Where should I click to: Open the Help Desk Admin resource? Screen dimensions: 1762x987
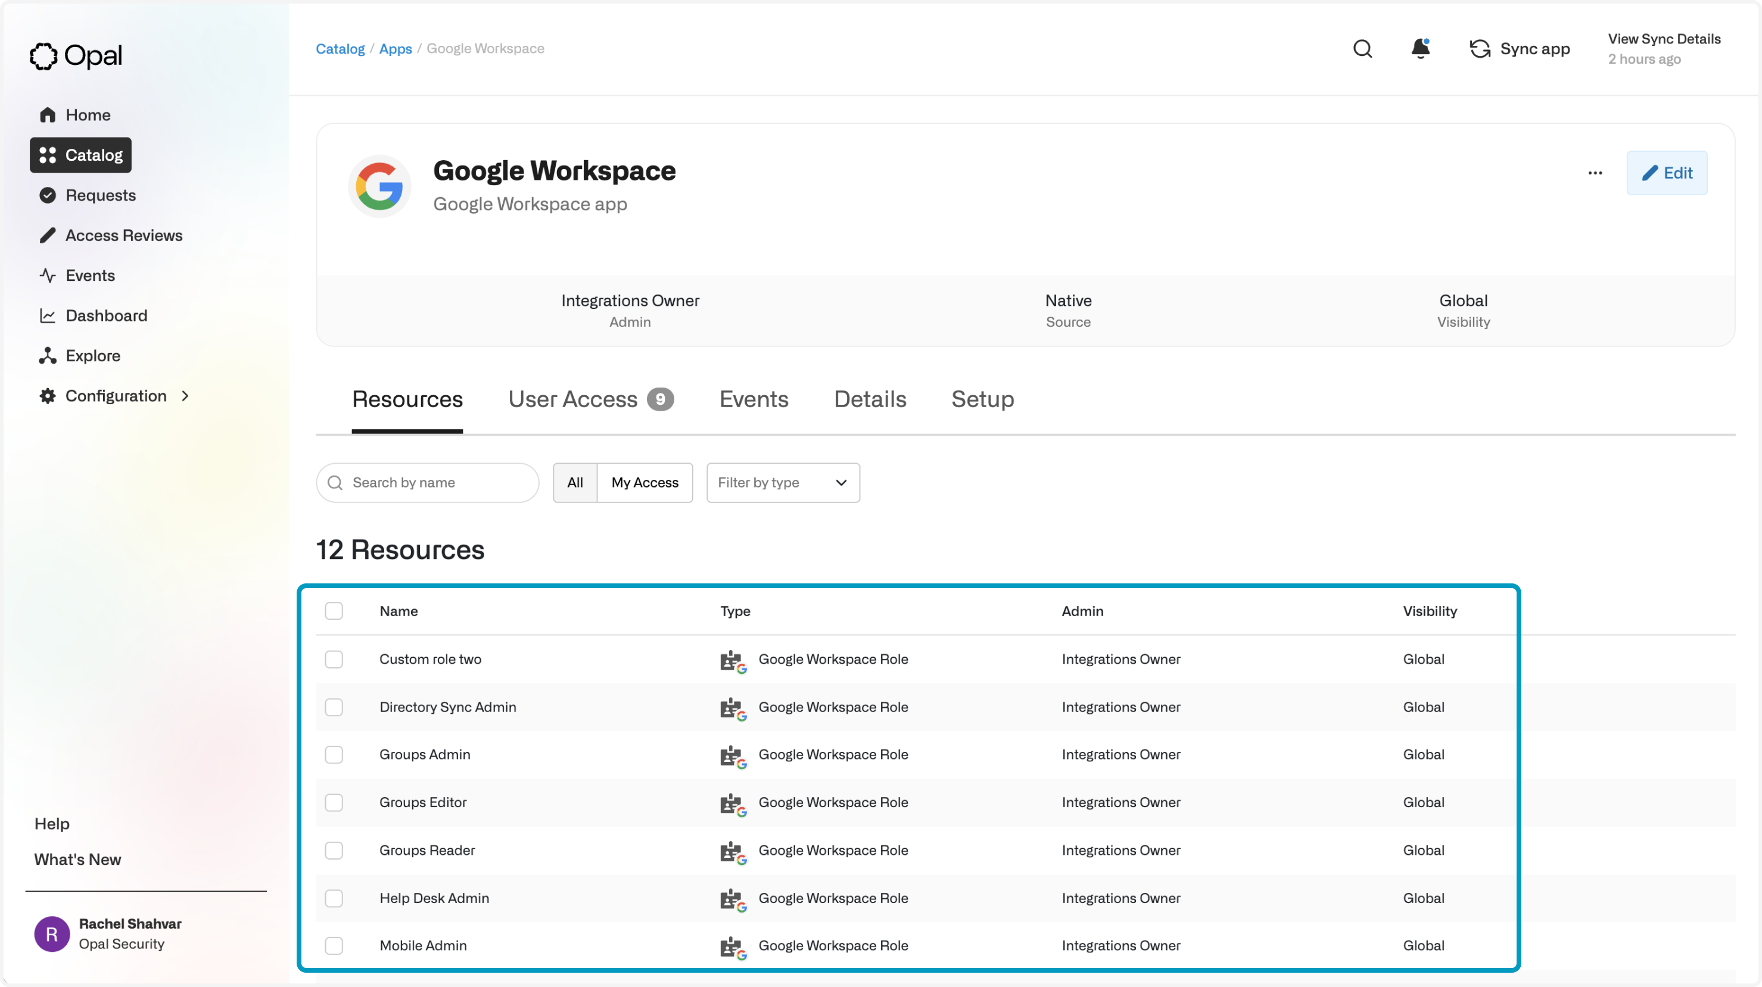[434, 898]
